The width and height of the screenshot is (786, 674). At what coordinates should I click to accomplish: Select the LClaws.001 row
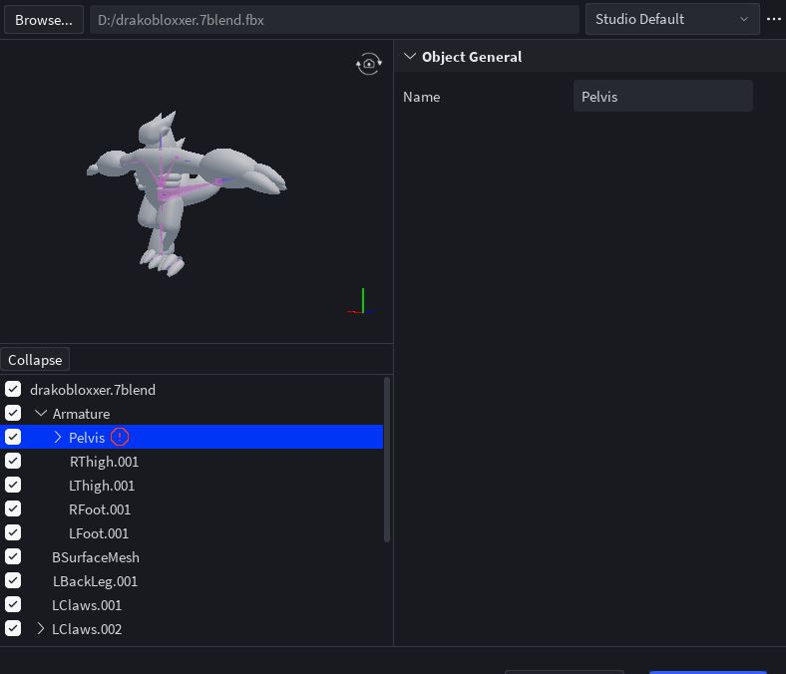click(x=192, y=605)
